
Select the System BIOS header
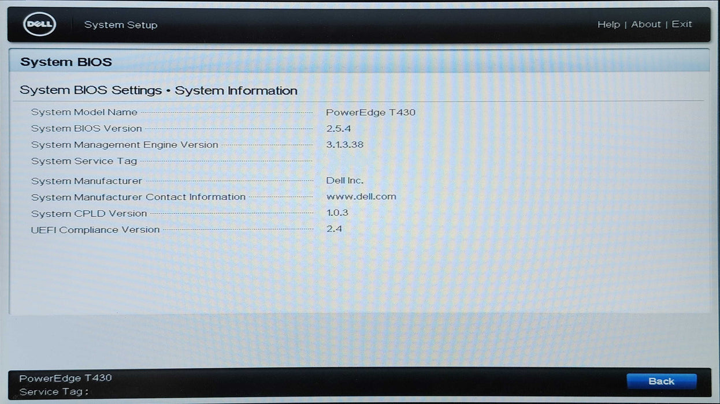click(66, 62)
